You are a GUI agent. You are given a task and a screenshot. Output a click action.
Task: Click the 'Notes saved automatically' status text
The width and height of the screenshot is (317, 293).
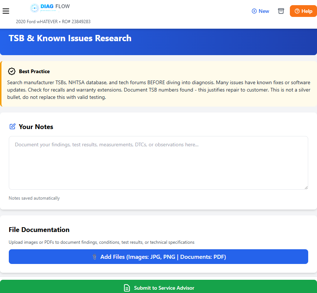[x=34, y=198]
